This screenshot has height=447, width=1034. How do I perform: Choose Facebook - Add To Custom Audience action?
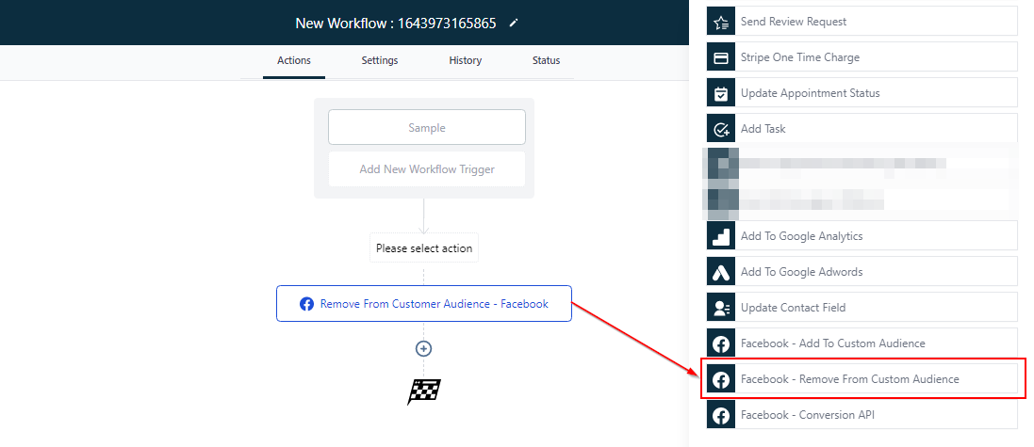[862, 343]
